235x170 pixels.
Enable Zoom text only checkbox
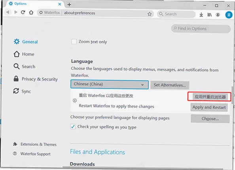click(74, 42)
